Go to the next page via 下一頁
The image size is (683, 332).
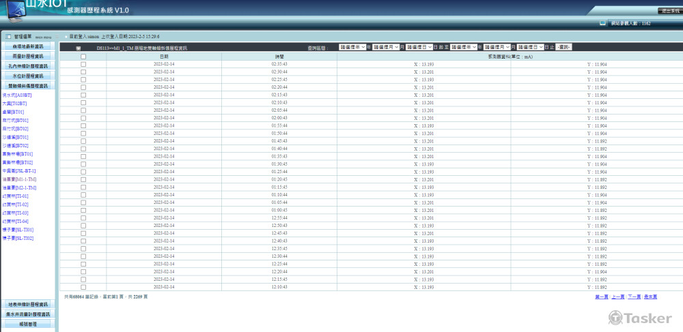pyautogui.click(x=635, y=297)
